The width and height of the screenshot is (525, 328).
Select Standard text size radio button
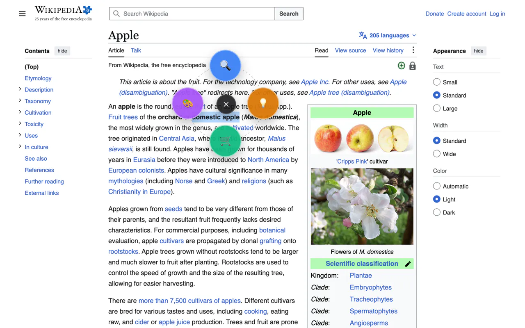(437, 95)
